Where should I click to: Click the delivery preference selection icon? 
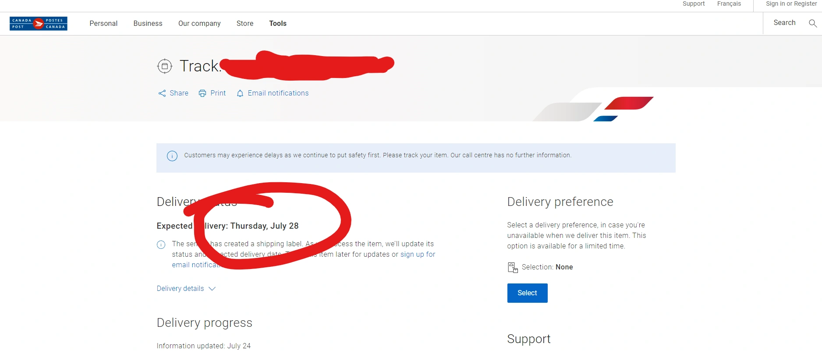click(x=513, y=267)
